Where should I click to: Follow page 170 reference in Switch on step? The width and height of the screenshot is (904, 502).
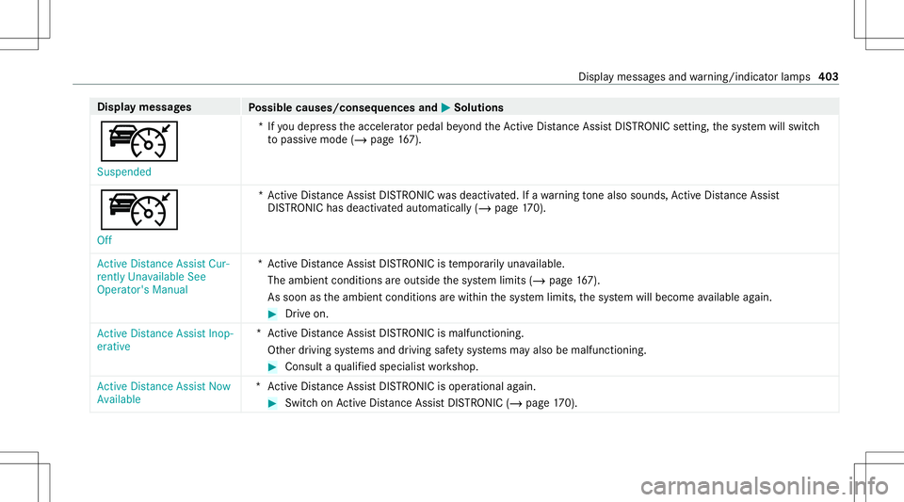pos(541,403)
